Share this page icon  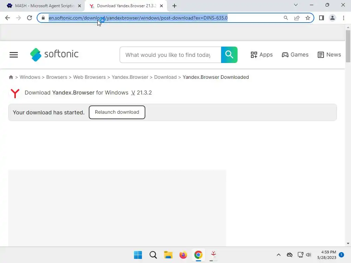pyautogui.click(x=297, y=18)
